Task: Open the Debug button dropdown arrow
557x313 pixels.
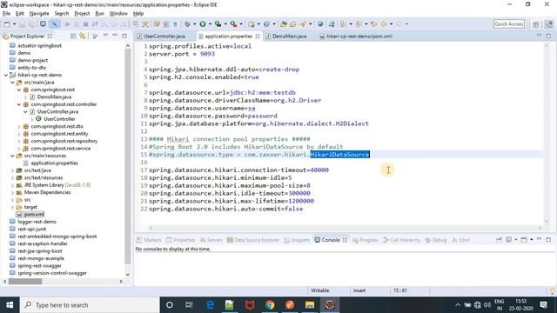Action: (x=194, y=24)
